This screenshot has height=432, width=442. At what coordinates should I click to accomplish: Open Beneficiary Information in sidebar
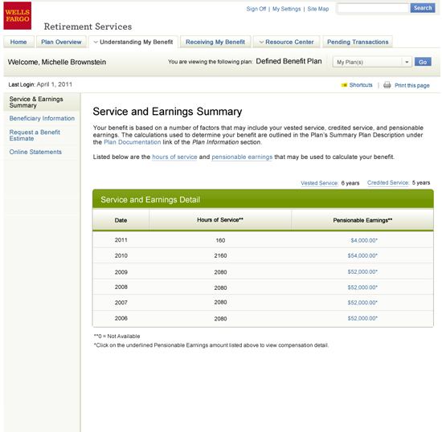(42, 118)
